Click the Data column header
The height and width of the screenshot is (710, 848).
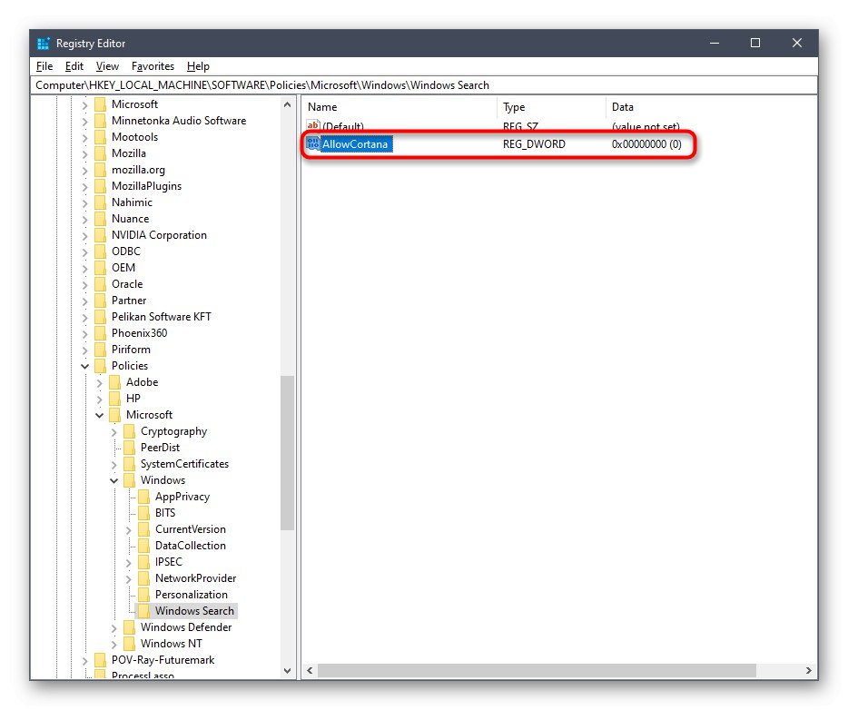[711, 107]
